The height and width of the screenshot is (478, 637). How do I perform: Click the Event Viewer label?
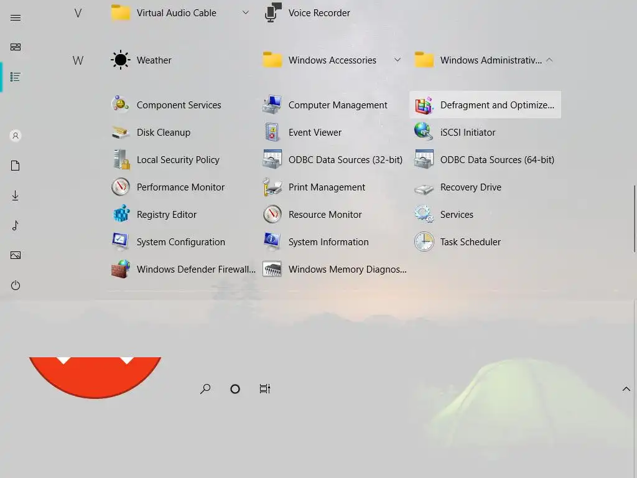315,133
